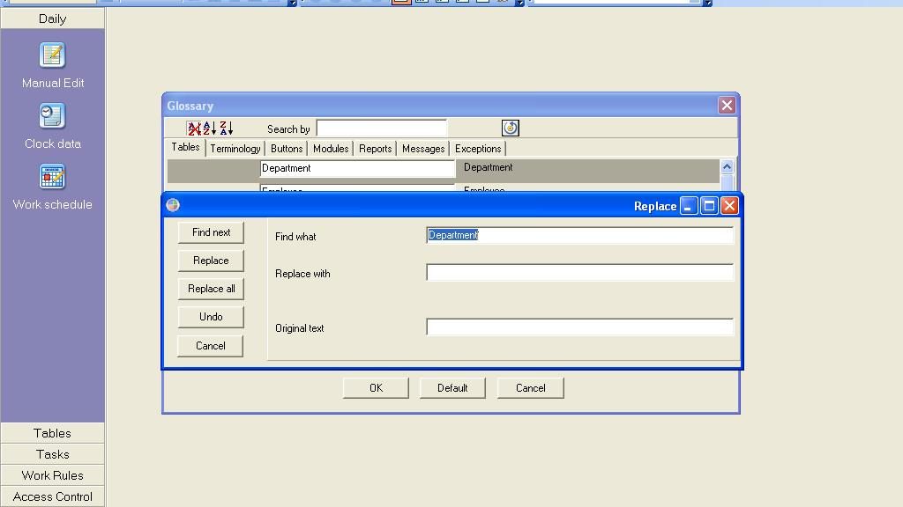Screen dimensions: 903x507
Task: Click the remove sorting icon in Glossary
Action: click(x=194, y=129)
